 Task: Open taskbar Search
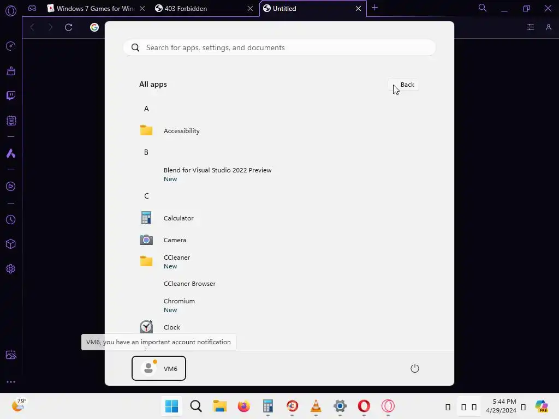point(196,406)
